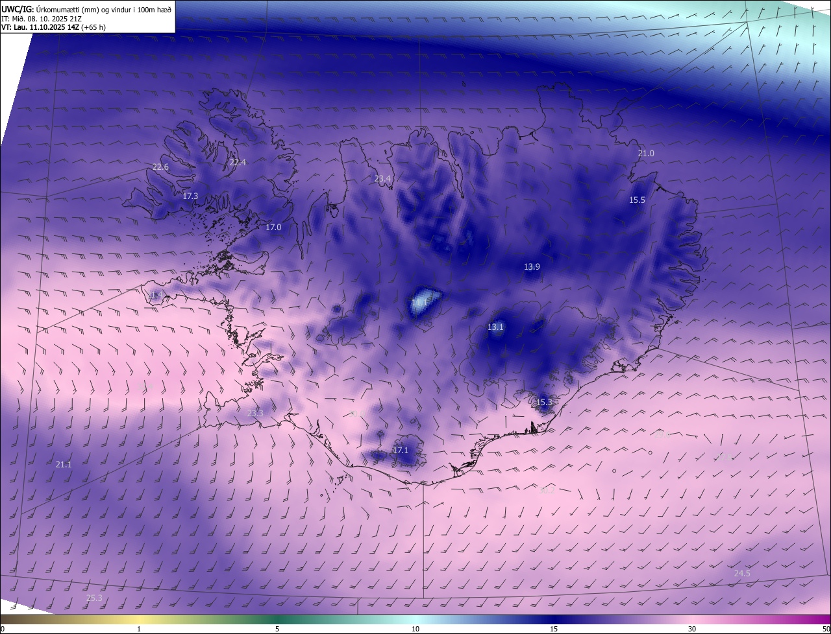Click the 23.3 value near the southwest peninsula
The image size is (831, 634).
255,414
